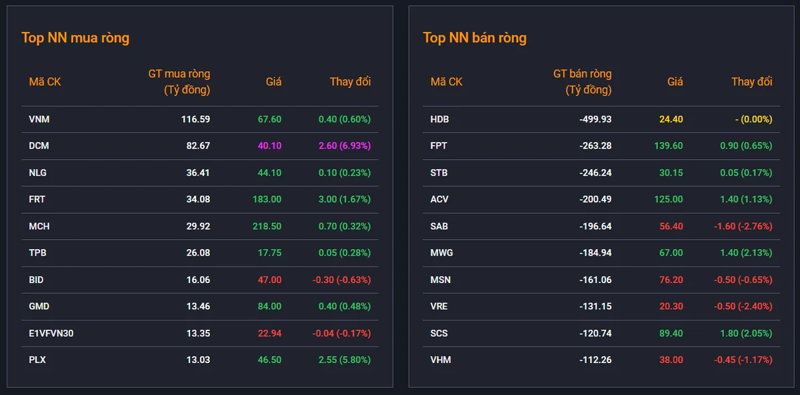
Task: Click BID's change -0.30 (-0.63%)
Action: pos(342,280)
